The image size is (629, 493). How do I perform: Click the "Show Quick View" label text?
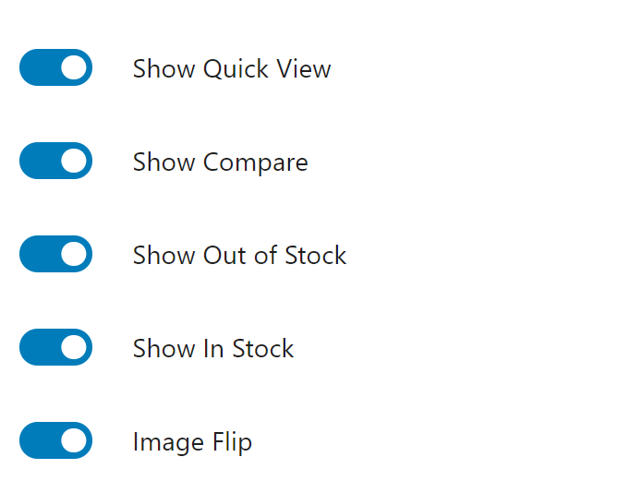pos(231,69)
